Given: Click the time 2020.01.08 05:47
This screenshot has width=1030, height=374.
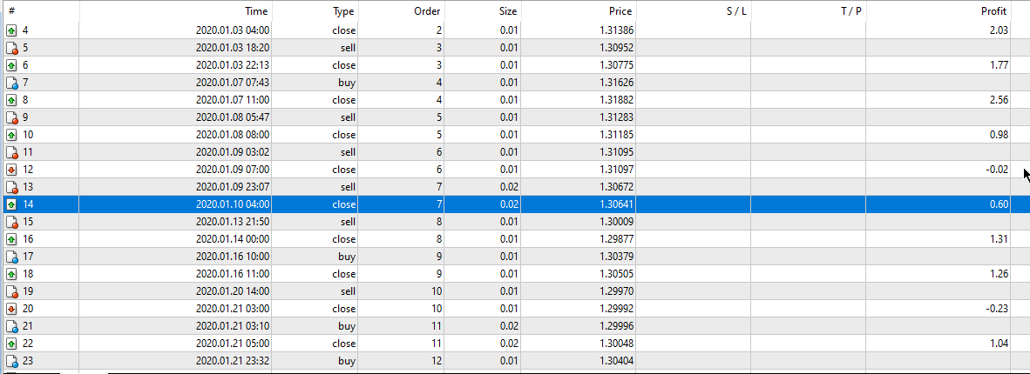Looking at the screenshot, I should pyautogui.click(x=233, y=117).
